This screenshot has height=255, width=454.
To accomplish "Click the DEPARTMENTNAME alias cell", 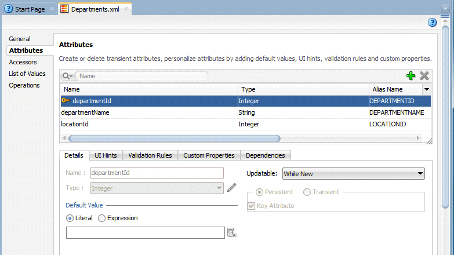I will (399, 112).
